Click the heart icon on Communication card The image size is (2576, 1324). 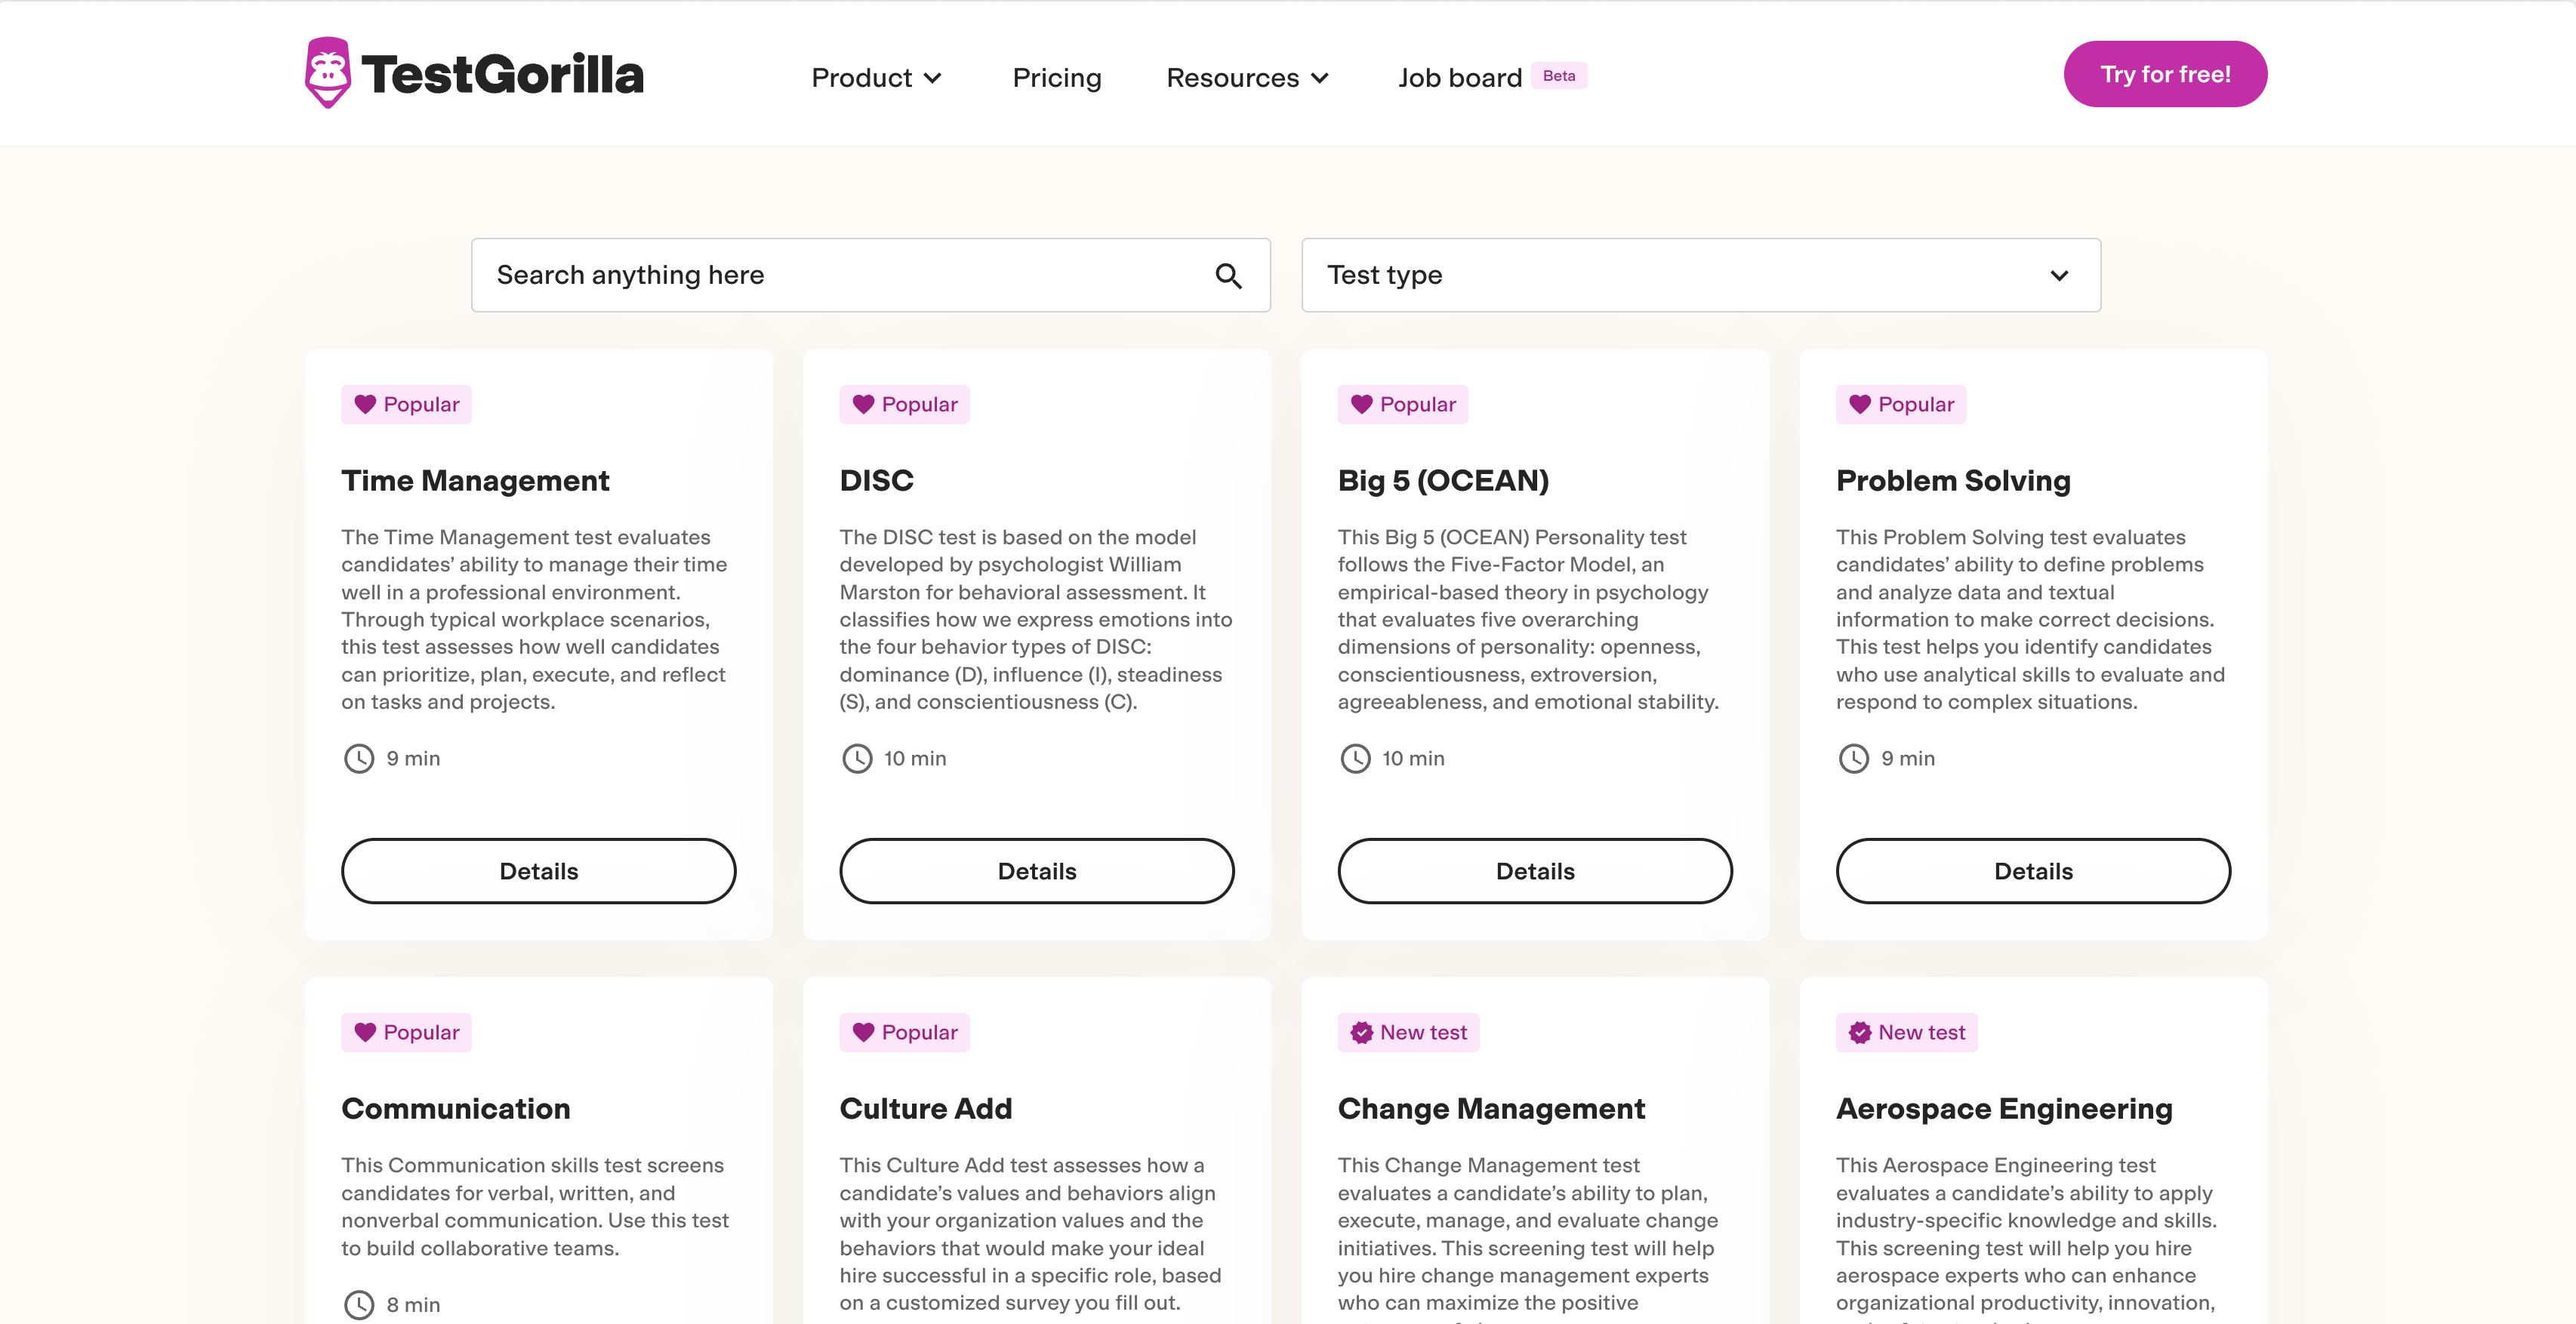365,1032
